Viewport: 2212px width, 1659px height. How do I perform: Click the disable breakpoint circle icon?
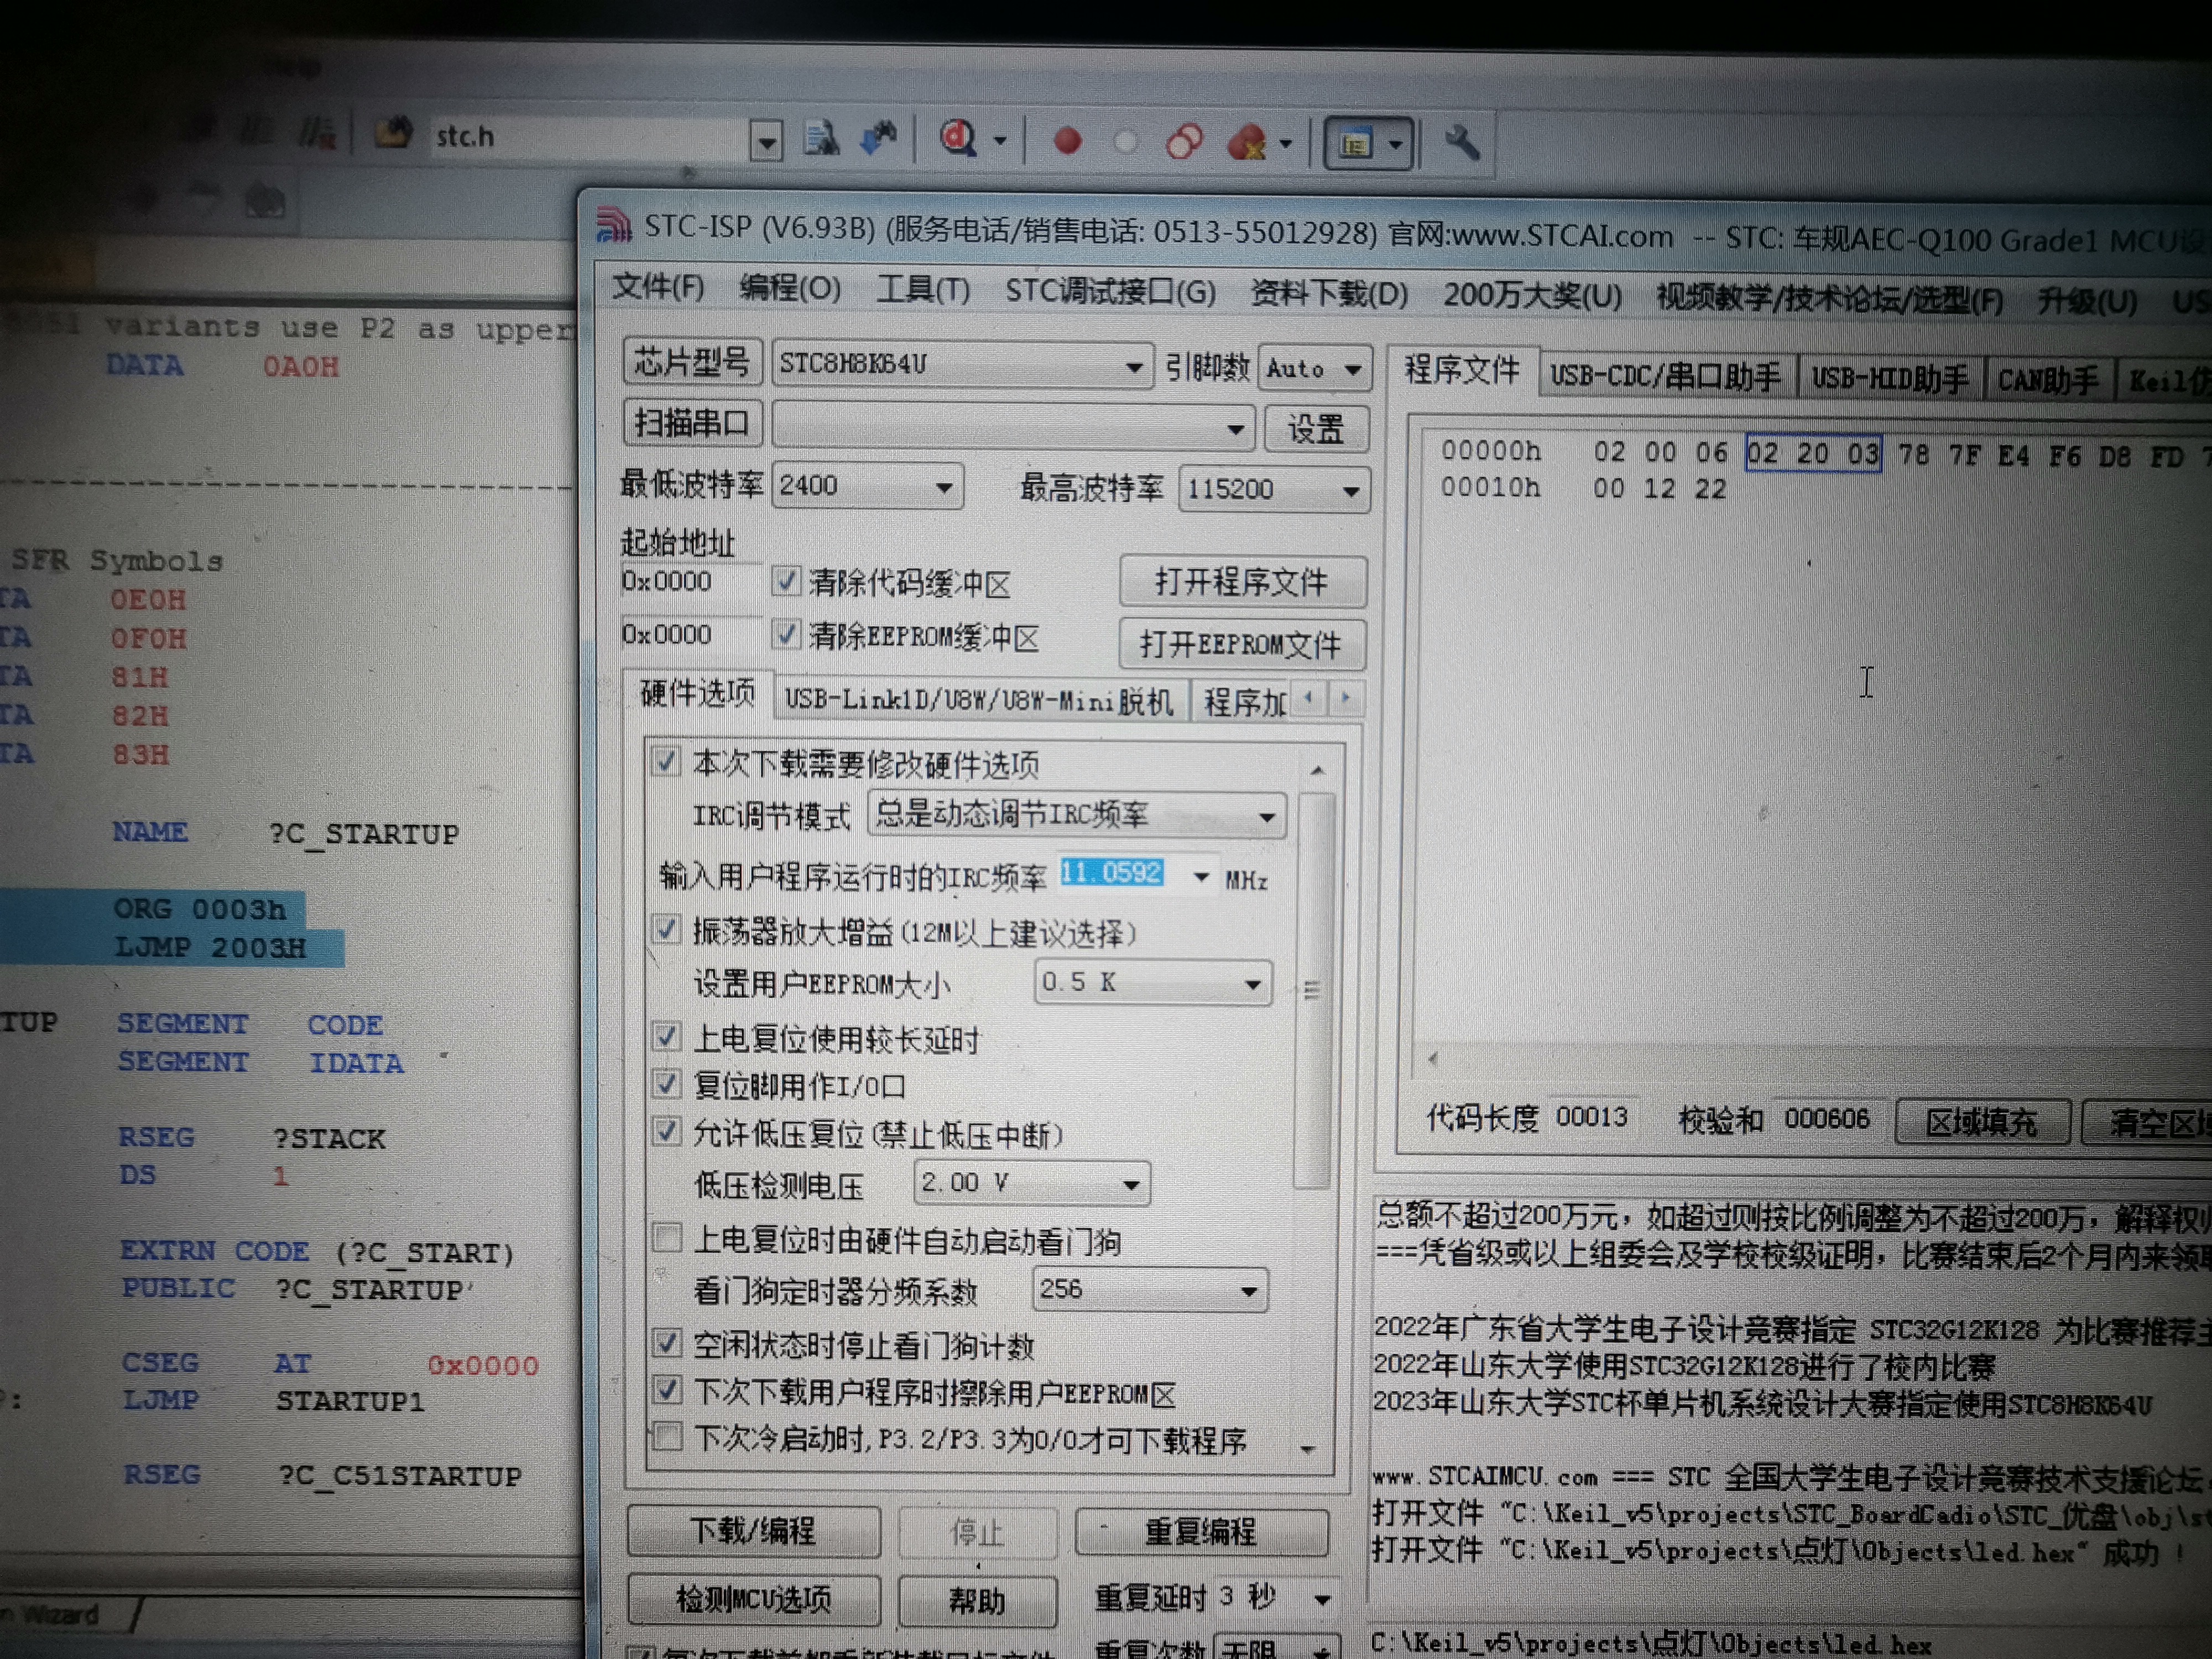[x=1126, y=143]
